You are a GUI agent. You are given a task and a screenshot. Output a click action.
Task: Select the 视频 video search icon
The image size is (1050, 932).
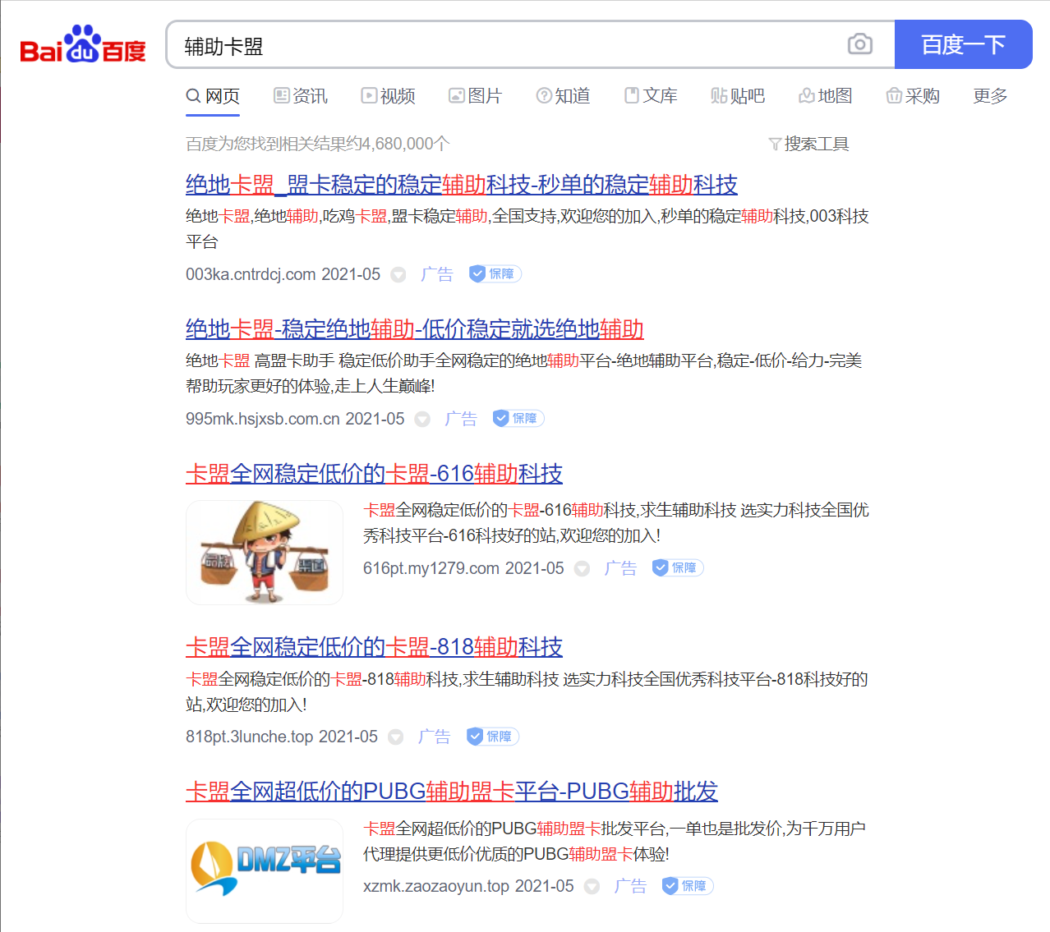[369, 96]
